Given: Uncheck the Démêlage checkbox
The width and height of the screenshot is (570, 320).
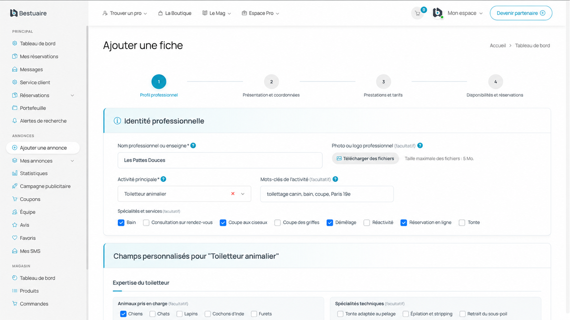Looking at the screenshot, I should (330, 223).
